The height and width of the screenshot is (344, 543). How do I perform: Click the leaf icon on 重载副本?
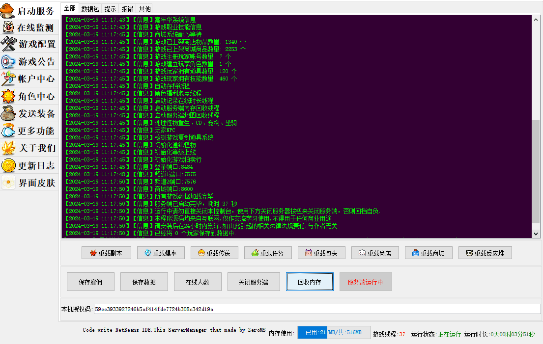[x=93, y=253]
